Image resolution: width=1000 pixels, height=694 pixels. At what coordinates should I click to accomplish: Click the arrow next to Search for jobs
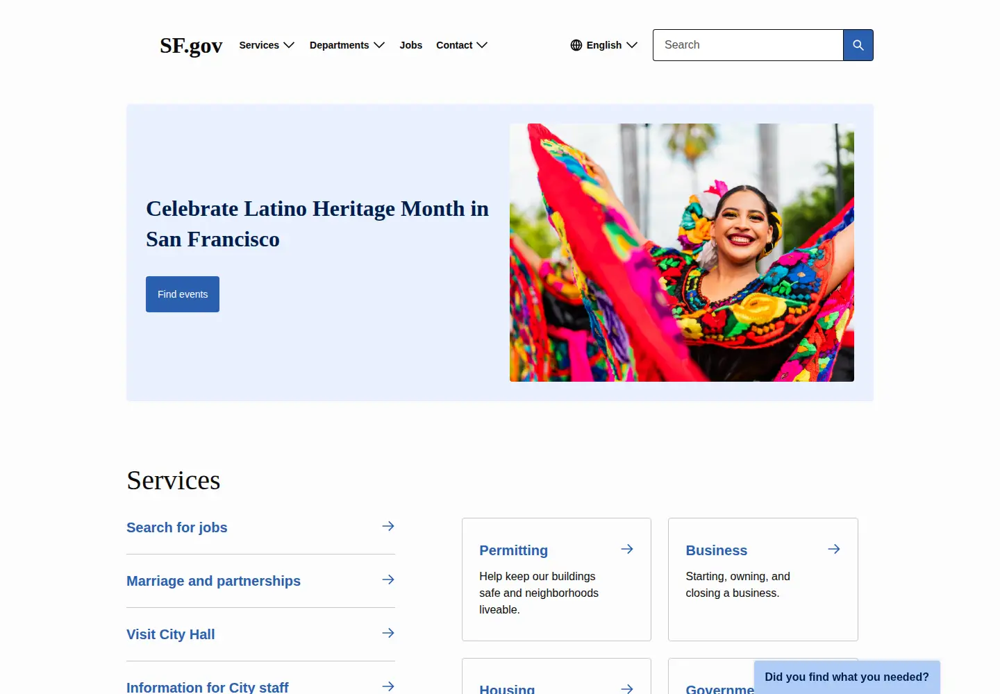(x=388, y=526)
